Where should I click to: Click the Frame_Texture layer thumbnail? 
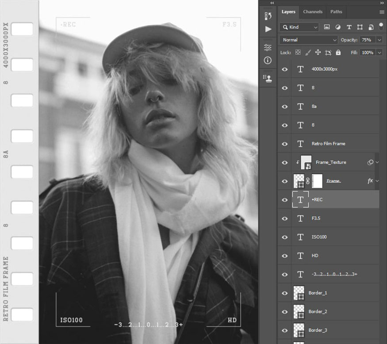click(x=306, y=162)
